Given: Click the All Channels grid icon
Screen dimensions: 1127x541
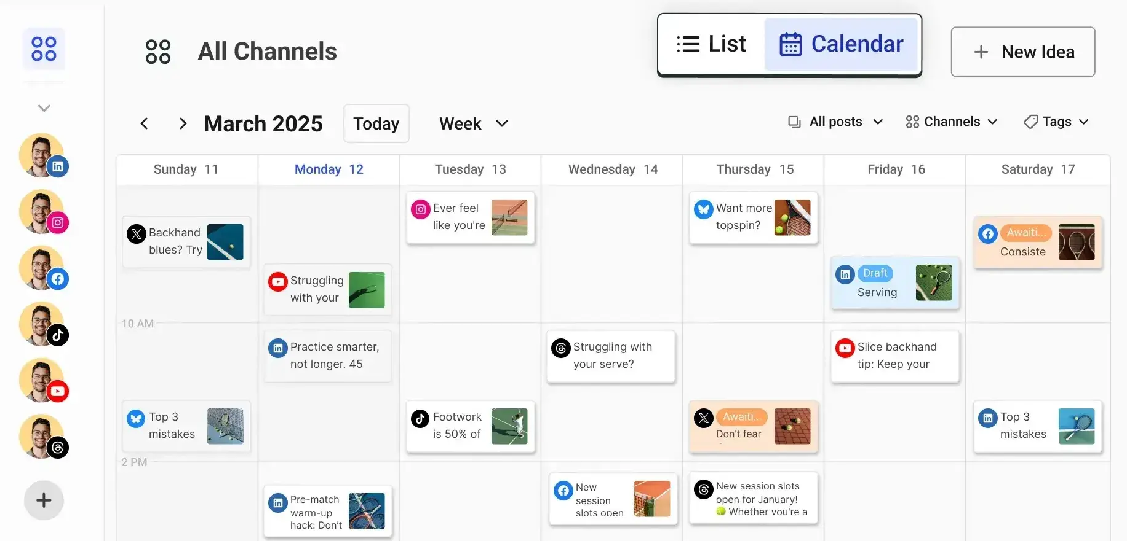Looking at the screenshot, I should tap(158, 51).
